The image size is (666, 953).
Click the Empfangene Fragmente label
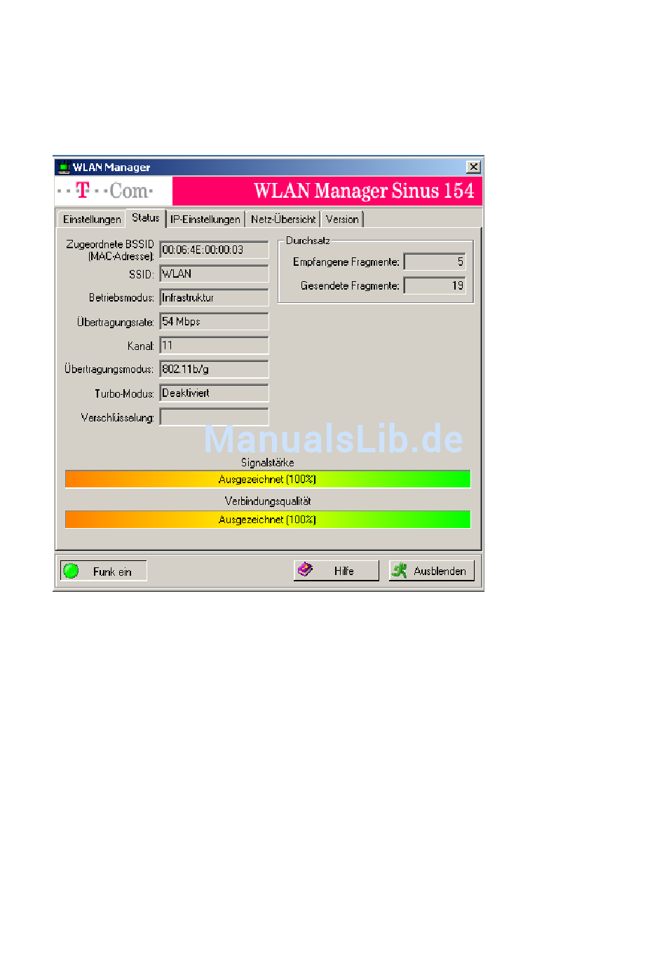coord(346,262)
